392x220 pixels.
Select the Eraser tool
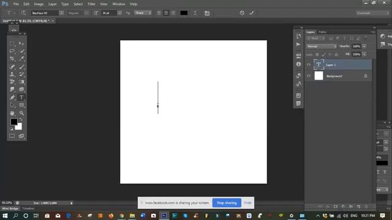pos(12,82)
